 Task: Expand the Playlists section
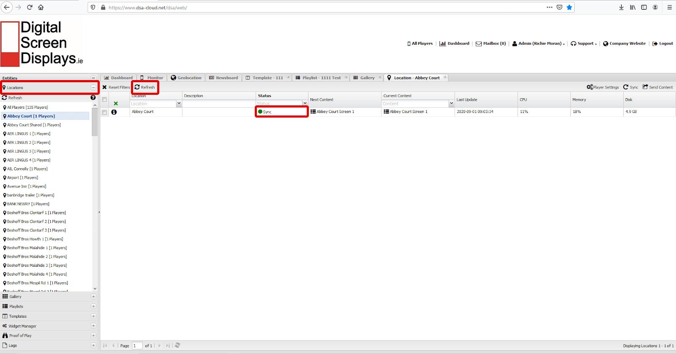(93, 306)
